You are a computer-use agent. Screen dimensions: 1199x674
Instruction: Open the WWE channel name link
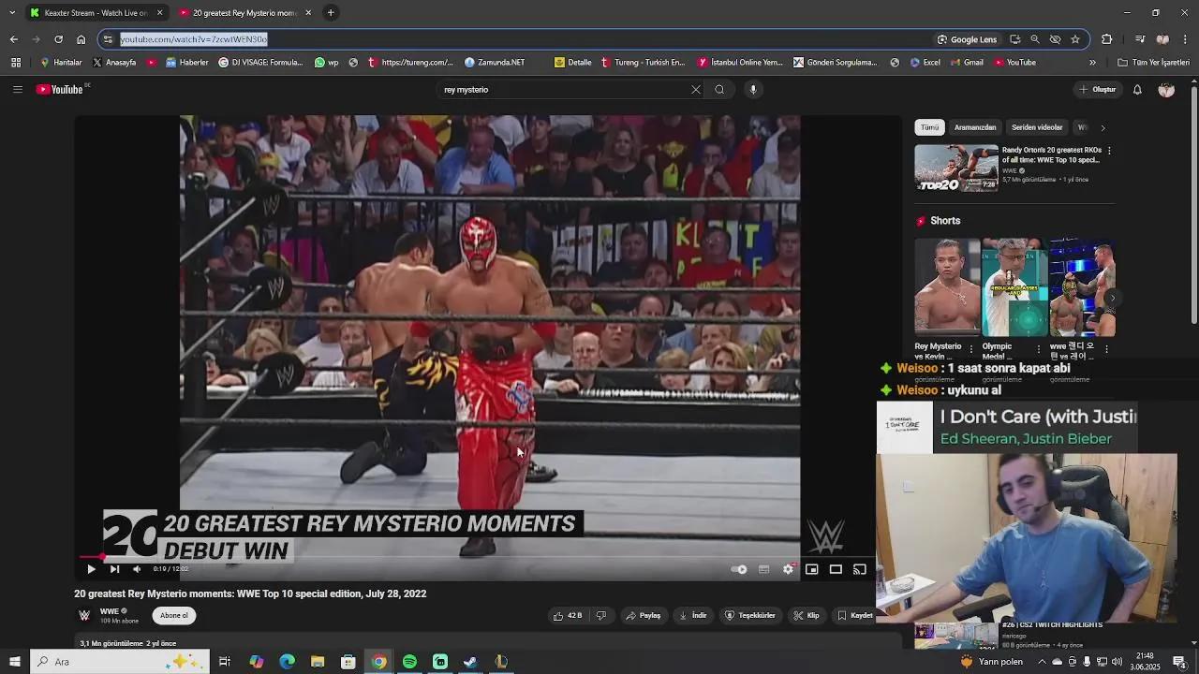(110, 611)
